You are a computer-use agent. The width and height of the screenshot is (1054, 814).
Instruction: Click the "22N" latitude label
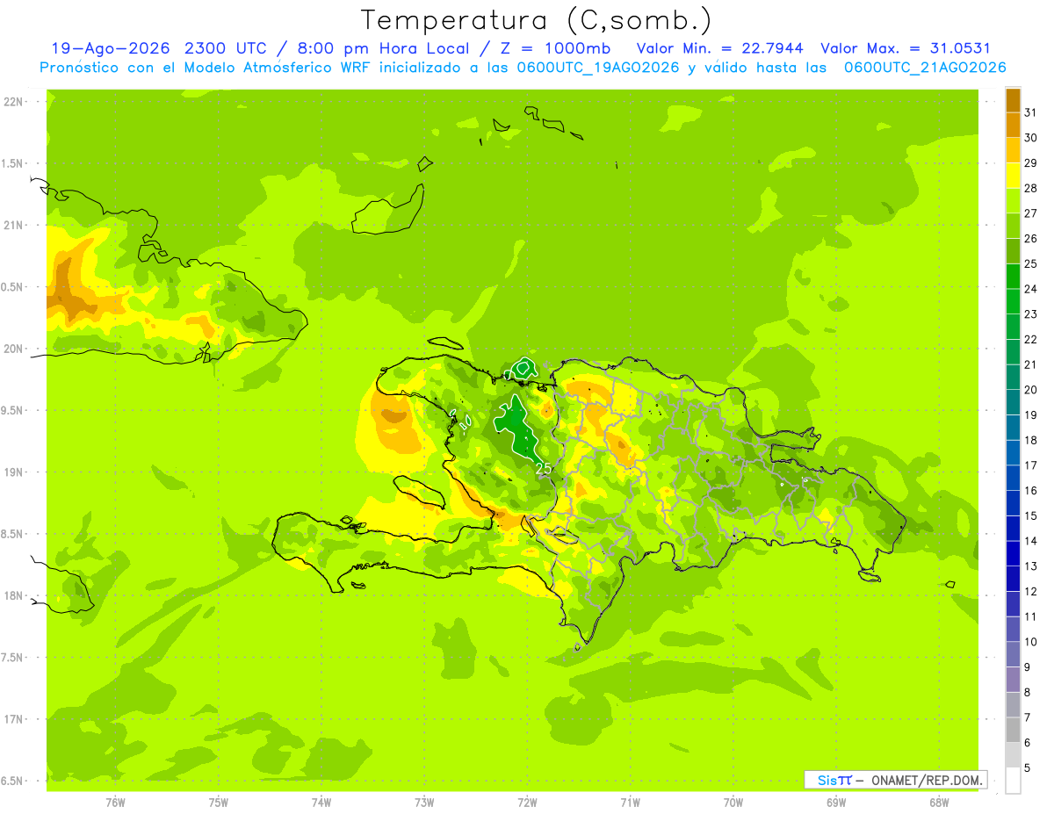pos(14,102)
